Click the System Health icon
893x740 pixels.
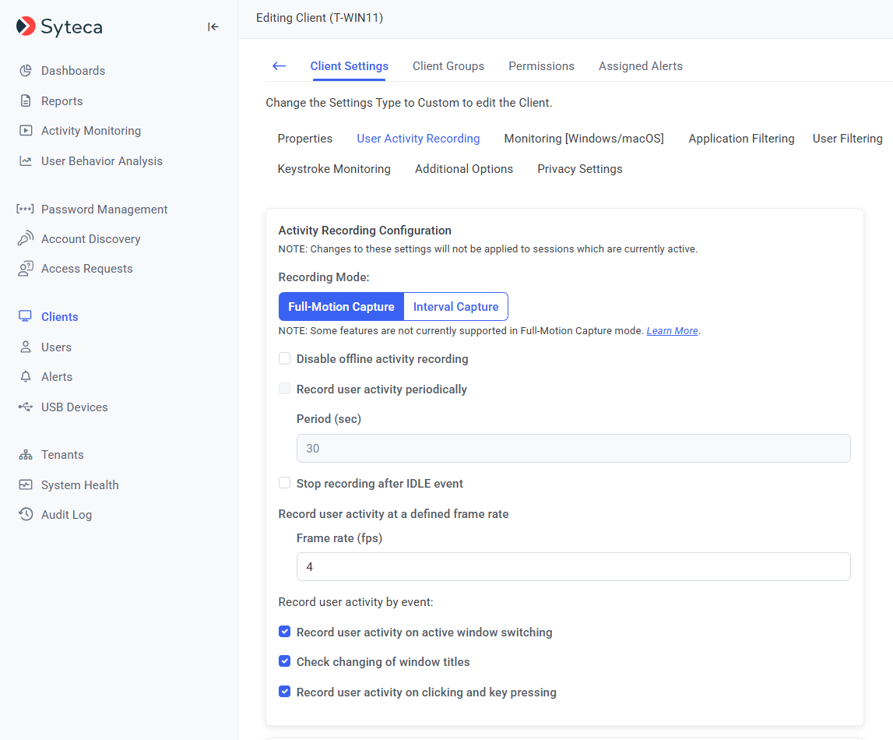click(26, 485)
